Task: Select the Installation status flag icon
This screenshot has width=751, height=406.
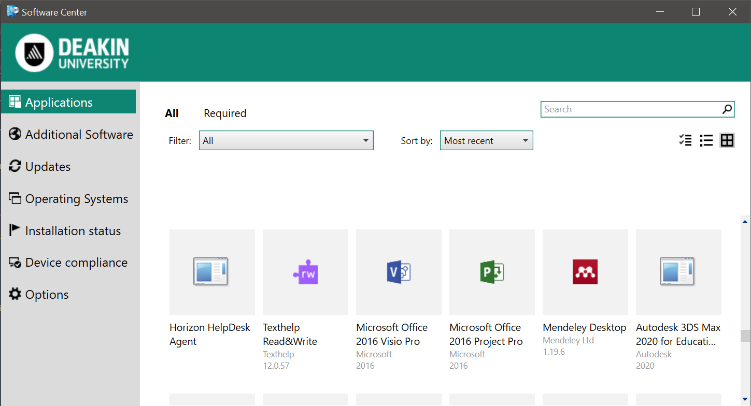Action: point(15,230)
